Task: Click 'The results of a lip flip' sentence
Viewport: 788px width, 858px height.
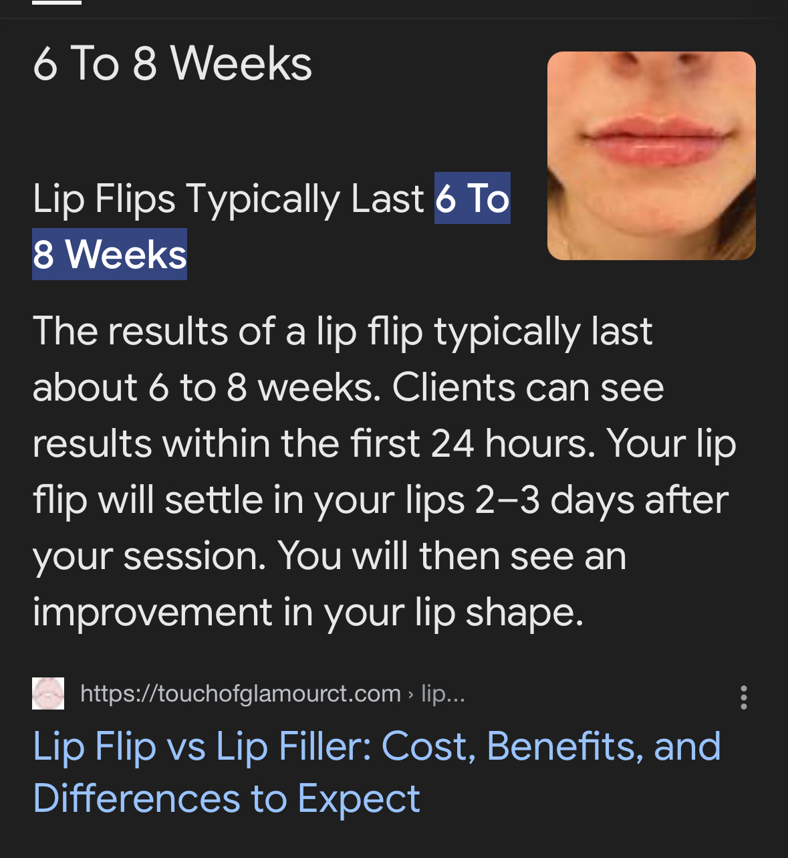Action: (227, 331)
